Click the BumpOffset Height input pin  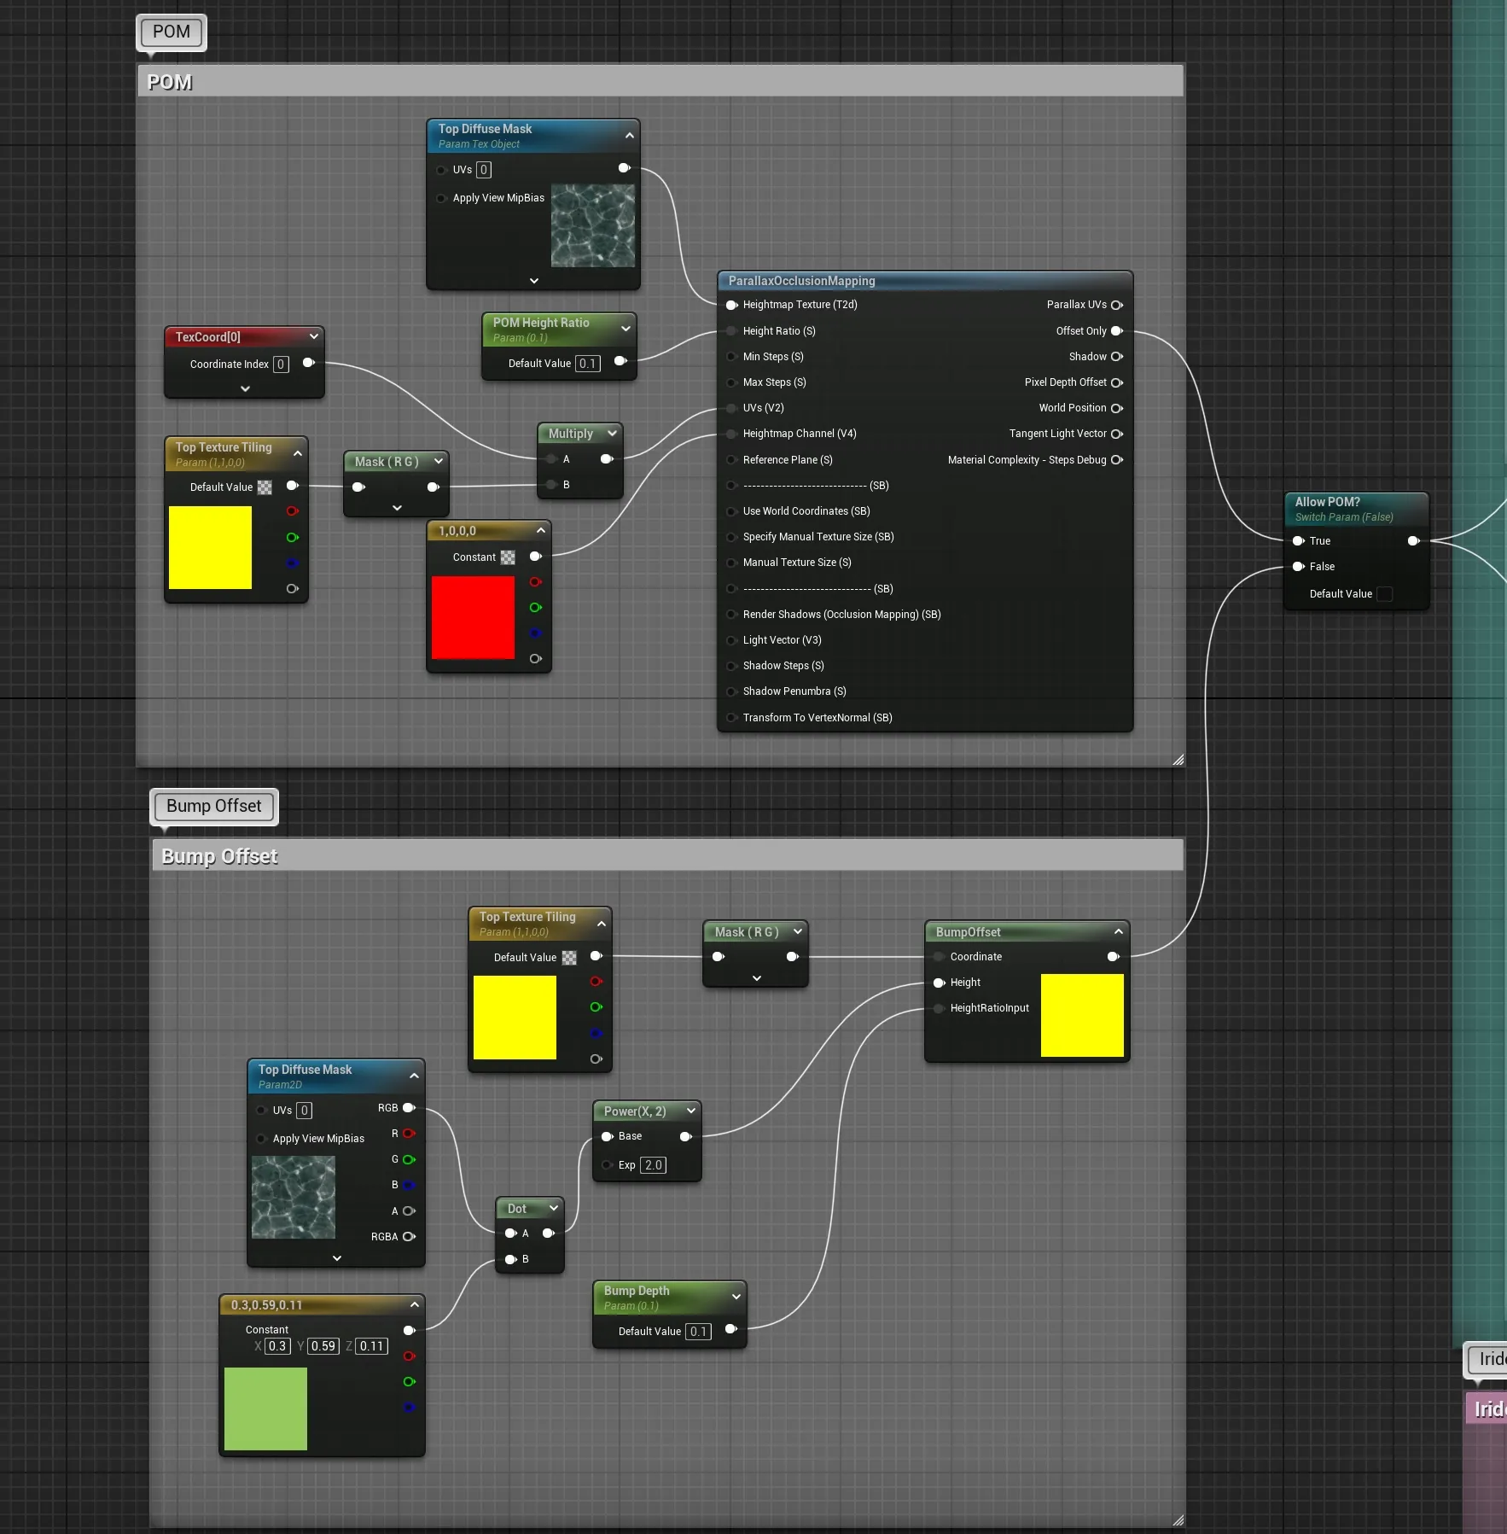point(940,983)
